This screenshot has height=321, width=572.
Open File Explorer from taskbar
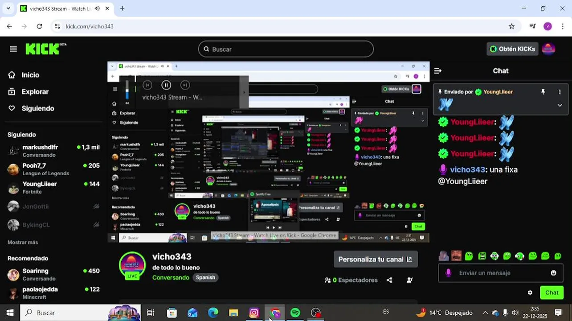click(x=233, y=313)
